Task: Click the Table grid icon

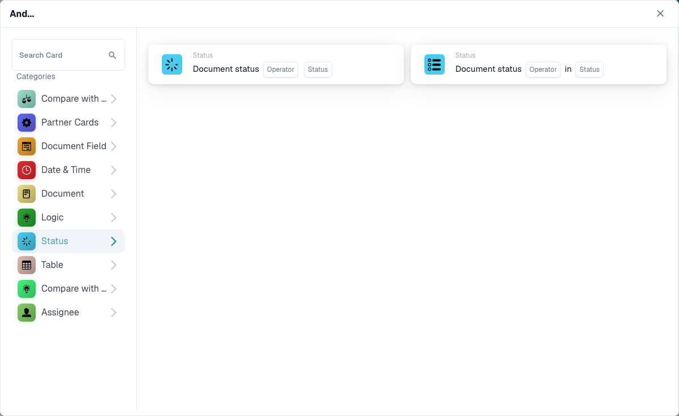Action: tap(27, 265)
